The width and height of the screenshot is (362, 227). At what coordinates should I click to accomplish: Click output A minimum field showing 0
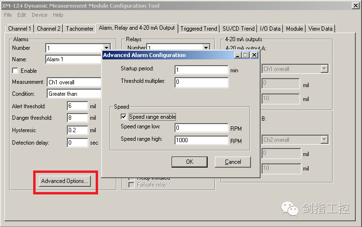click(281, 83)
